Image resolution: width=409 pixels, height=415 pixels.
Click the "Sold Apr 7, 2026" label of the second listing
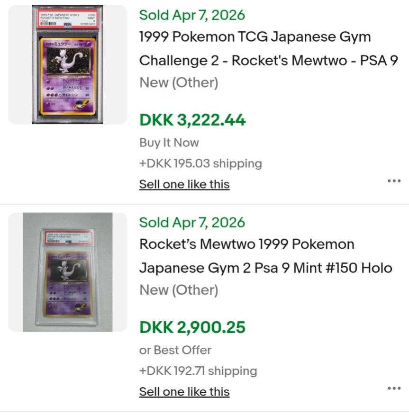192,223
